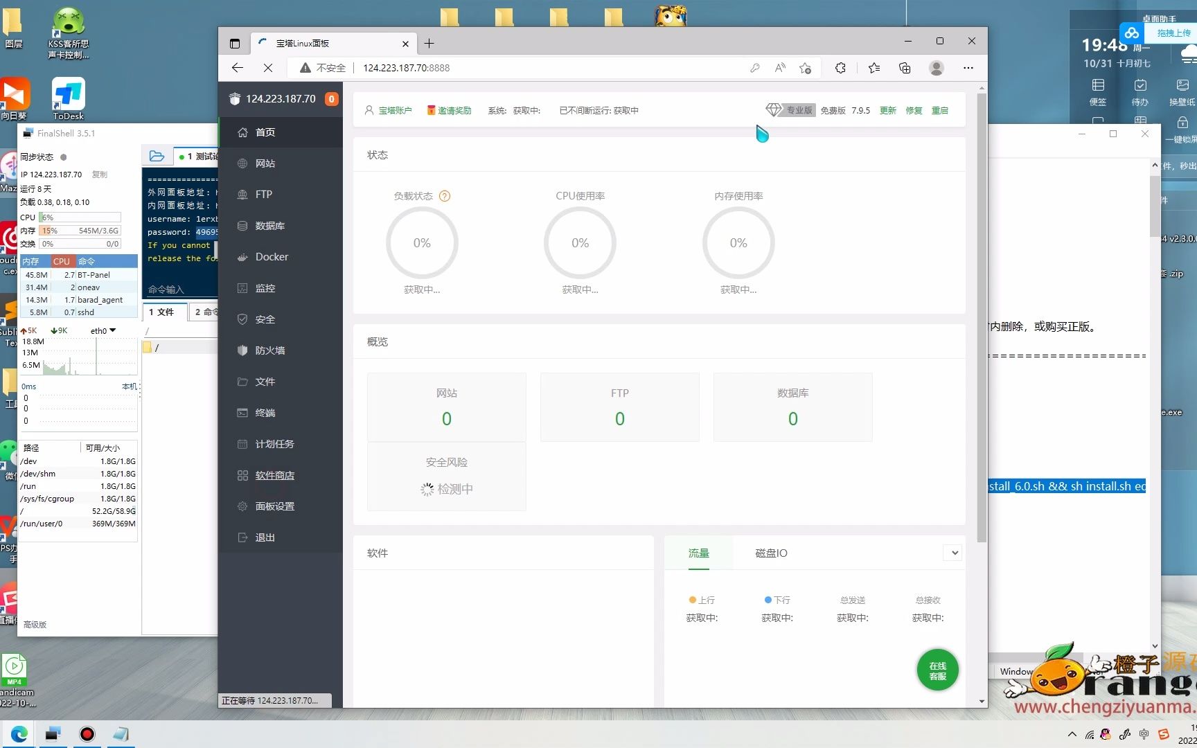Viewport: 1197px width, 748px height.
Task: Show hidden system tray icons chevron
Action: (x=1072, y=734)
